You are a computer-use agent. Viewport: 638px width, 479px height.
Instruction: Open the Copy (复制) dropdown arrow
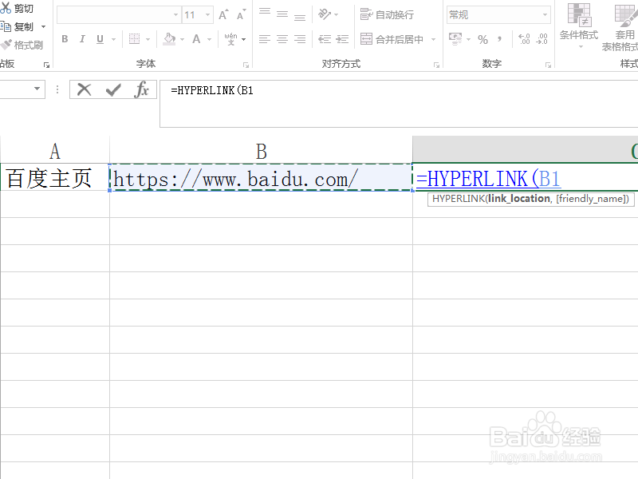pyautogui.click(x=44, y=27)
